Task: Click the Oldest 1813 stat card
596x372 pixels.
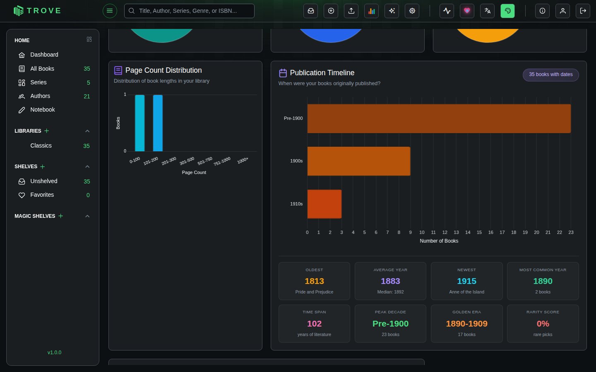Action: [x=314, y=281]
